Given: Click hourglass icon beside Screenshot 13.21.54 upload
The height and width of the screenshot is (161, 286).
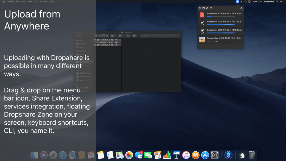Looking at the screenshot, I should tap(202, 23).
